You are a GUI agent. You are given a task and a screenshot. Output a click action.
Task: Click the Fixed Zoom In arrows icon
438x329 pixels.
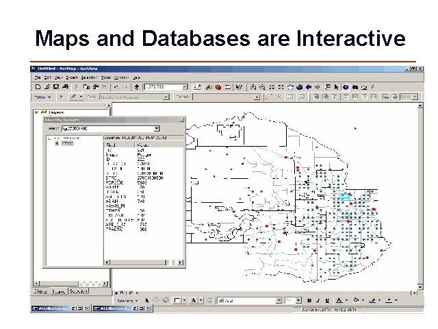[x=272, y=87]
